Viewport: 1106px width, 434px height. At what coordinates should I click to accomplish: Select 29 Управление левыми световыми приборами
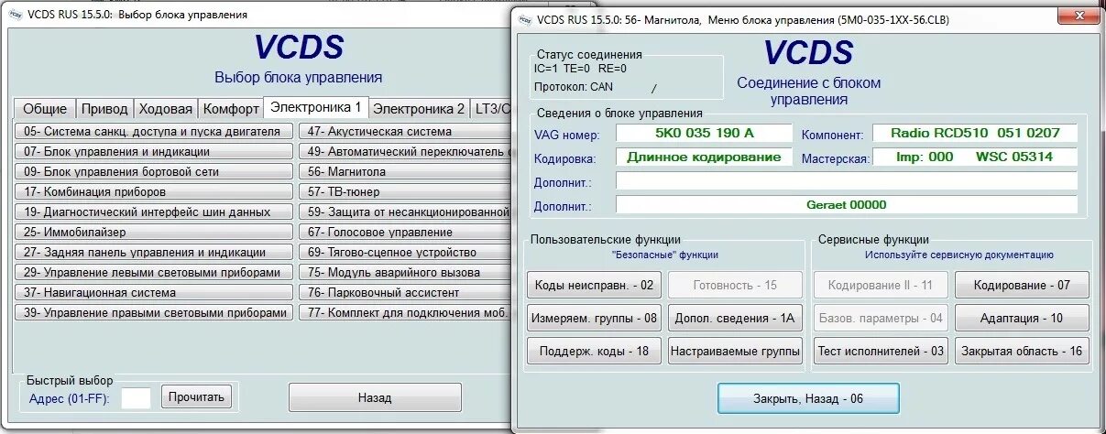(154, 272)
